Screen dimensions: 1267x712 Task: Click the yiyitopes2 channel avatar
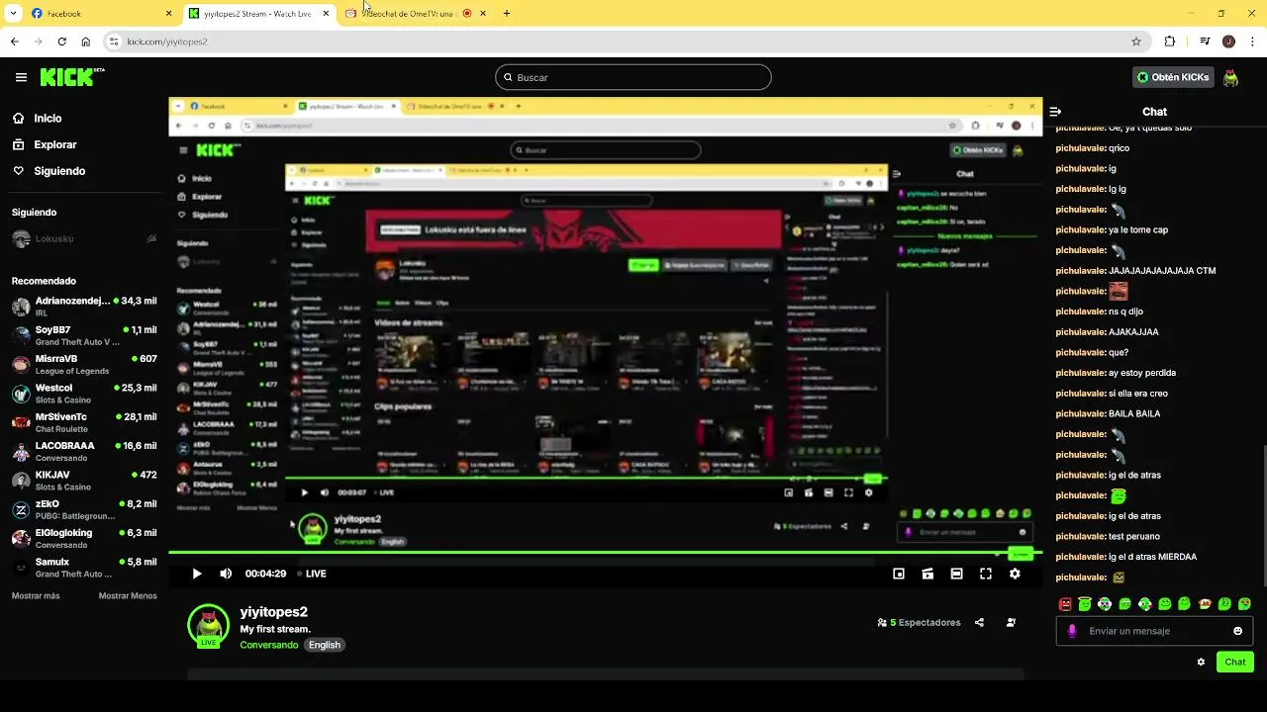[208, 625]
